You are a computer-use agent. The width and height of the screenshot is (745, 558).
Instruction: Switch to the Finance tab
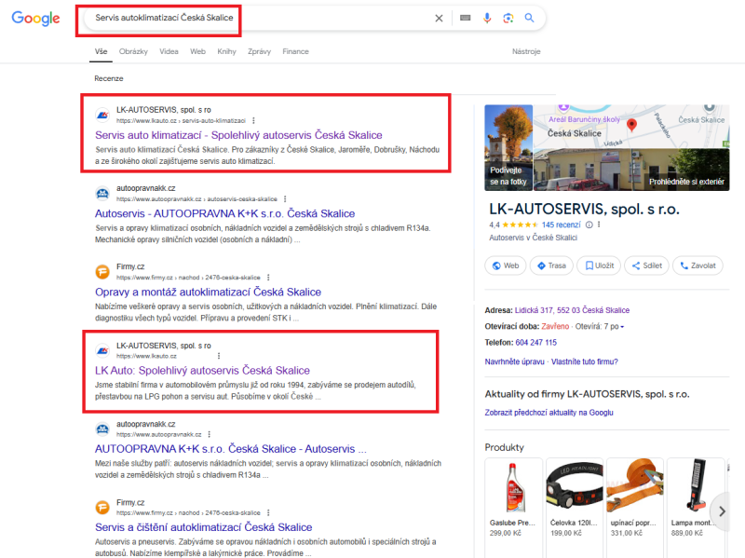[x=295, y=51]
